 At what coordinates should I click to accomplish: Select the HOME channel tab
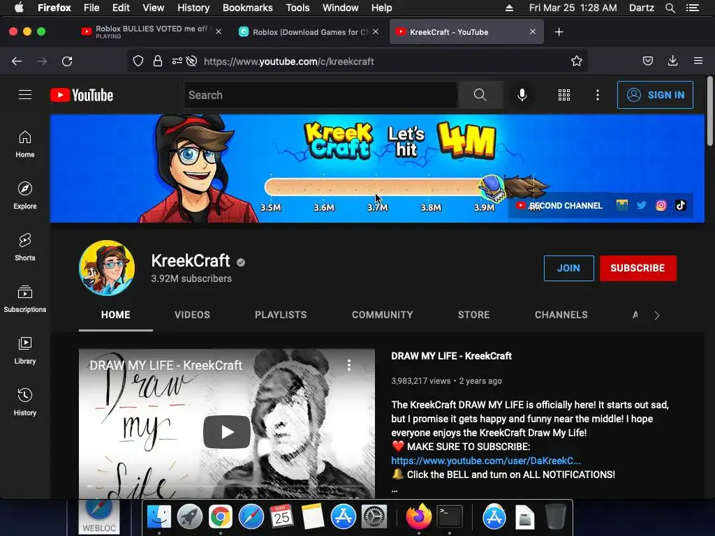[x=115, y=315]
